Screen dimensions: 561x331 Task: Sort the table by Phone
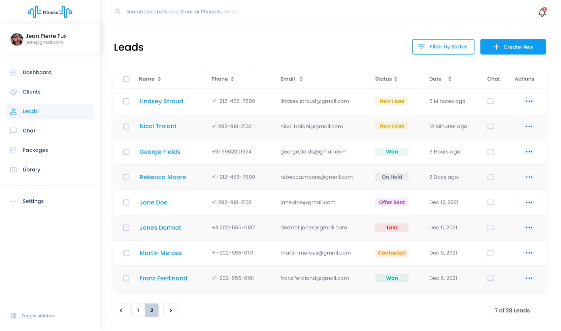tap(232, 79)
